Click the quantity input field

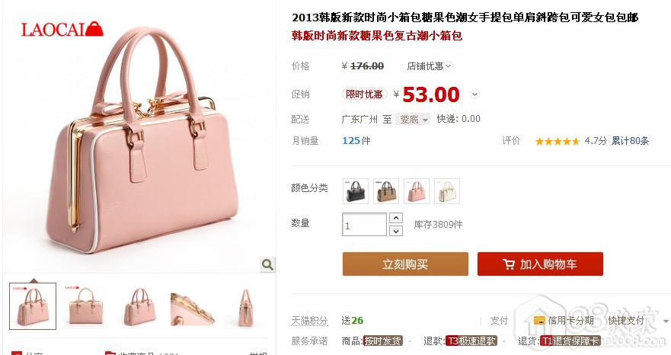(x=364, y=225)
